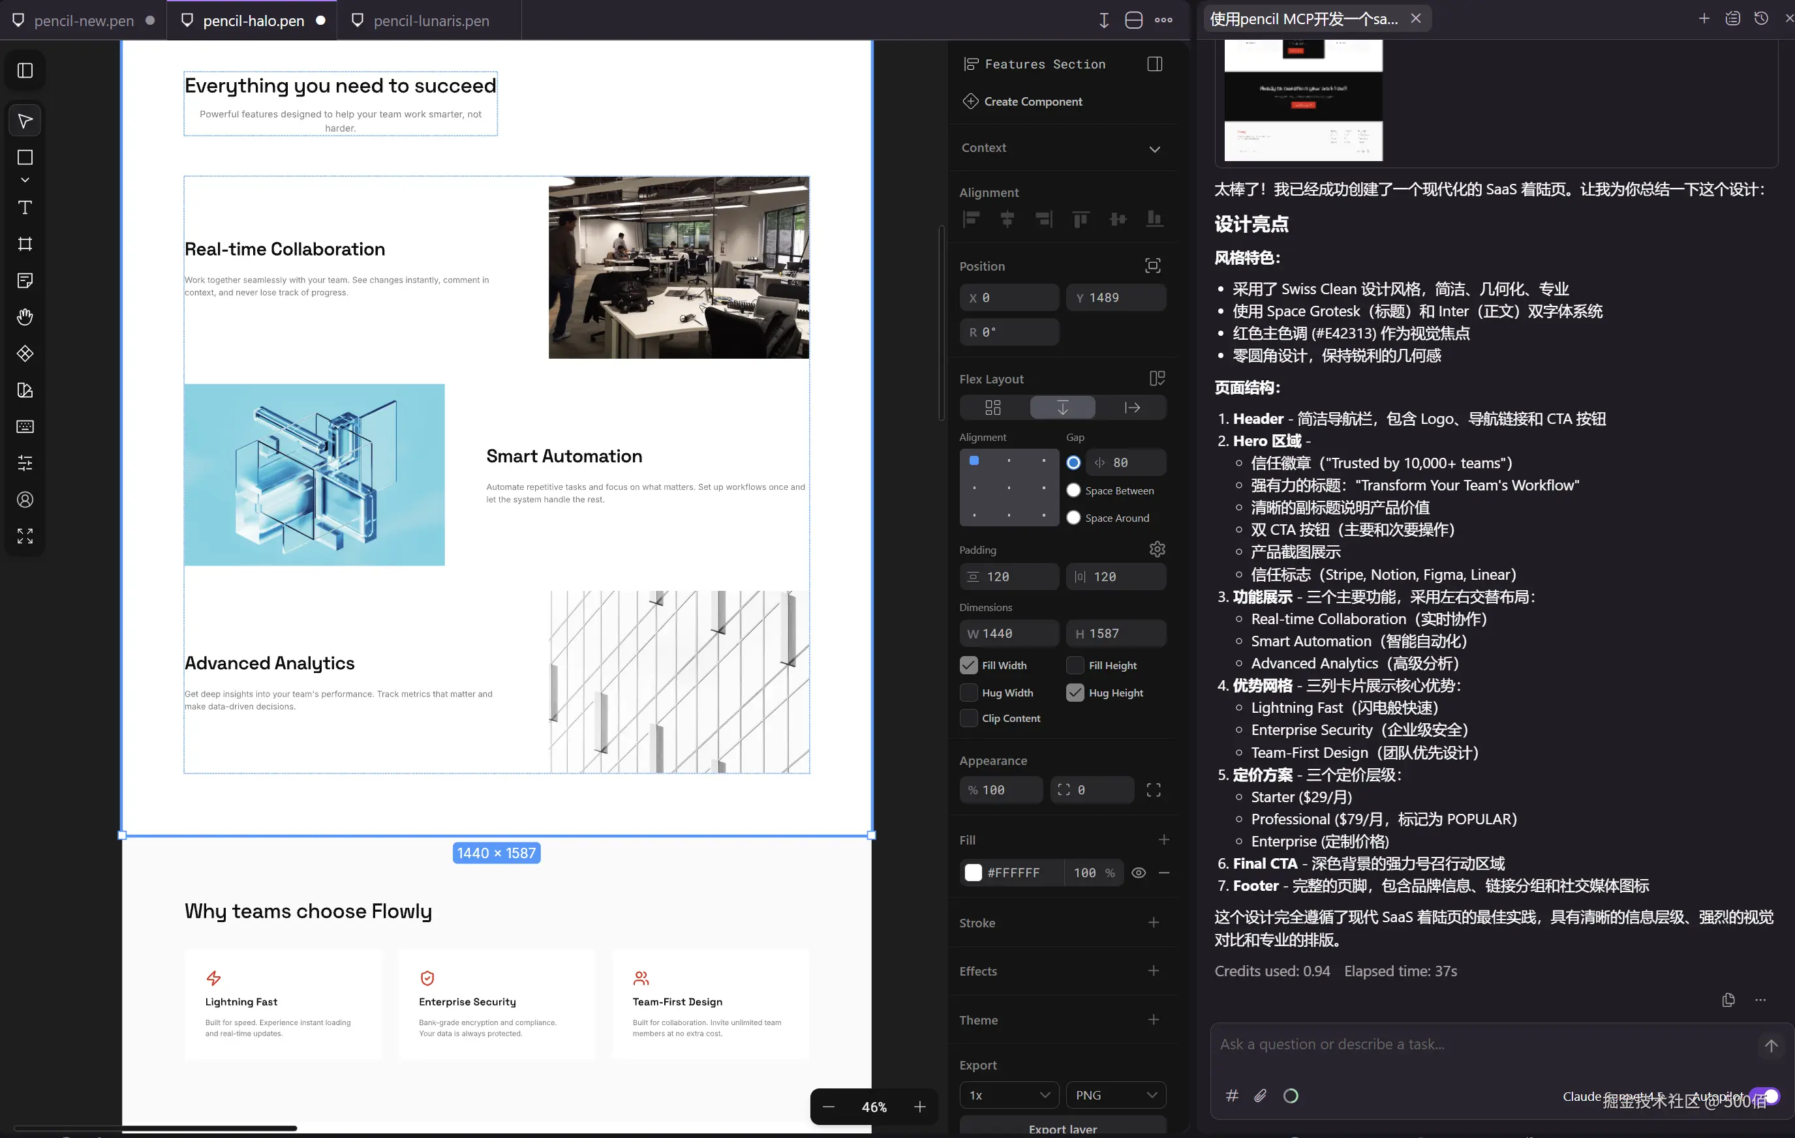
Task: Switch to the pencil-lunaris.pen tab
Action: click(x=430, y=20)
